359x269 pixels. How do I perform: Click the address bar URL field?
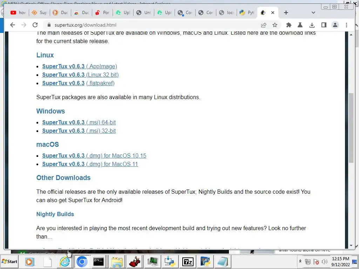click(x=151, y=25)
